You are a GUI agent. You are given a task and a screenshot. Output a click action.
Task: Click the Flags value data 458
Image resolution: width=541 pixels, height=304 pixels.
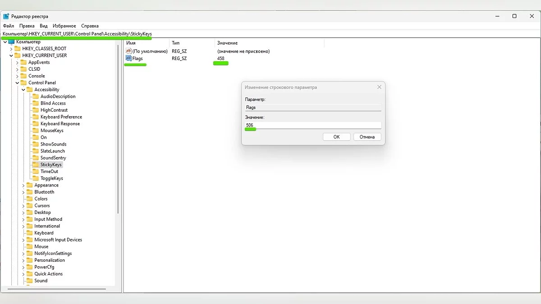221,58
